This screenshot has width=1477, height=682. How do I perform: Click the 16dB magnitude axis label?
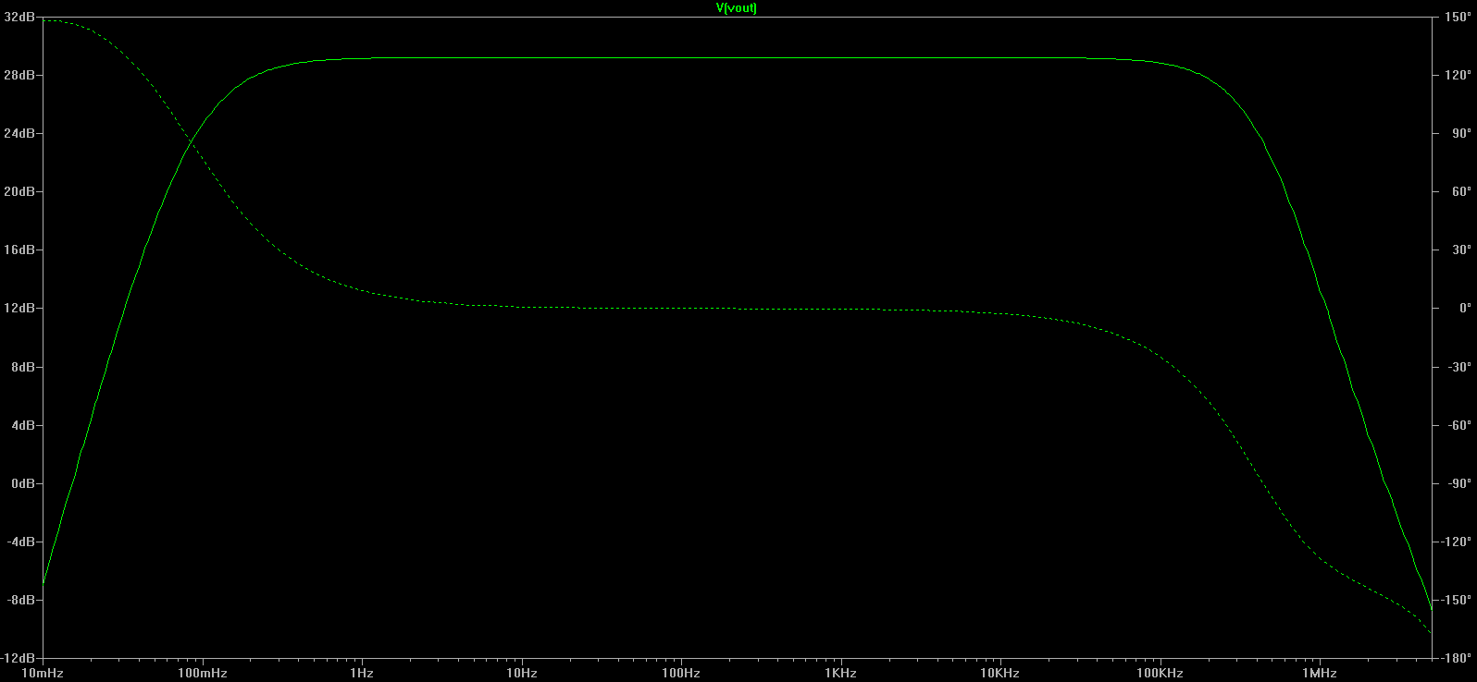point(19,250)
